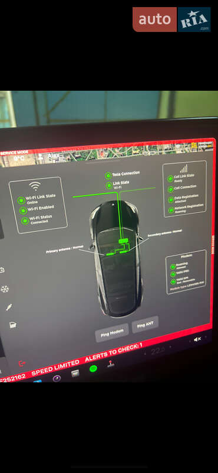Tap the 22 cabin temperature setting
Image resolution: width=218 pixels, height=473 pixels.
pos(158,351)
